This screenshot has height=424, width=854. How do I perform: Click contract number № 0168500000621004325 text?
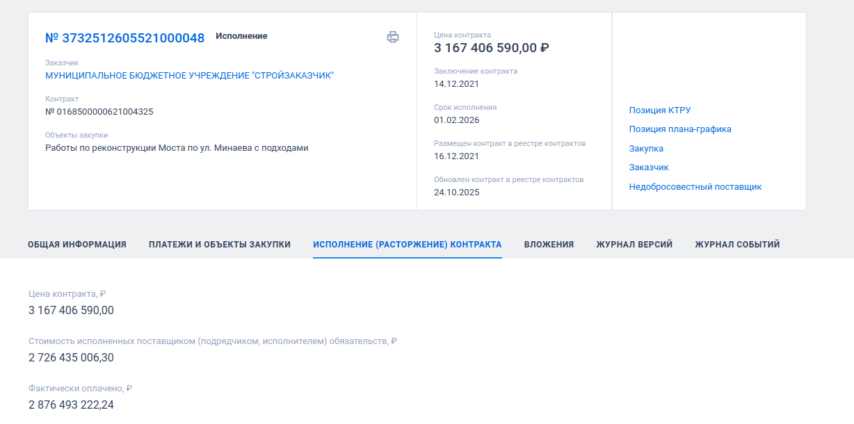(x=99, y=111)
